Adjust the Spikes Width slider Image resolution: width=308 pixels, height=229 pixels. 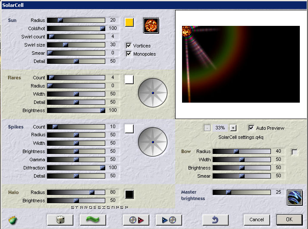tap(76, 143)
